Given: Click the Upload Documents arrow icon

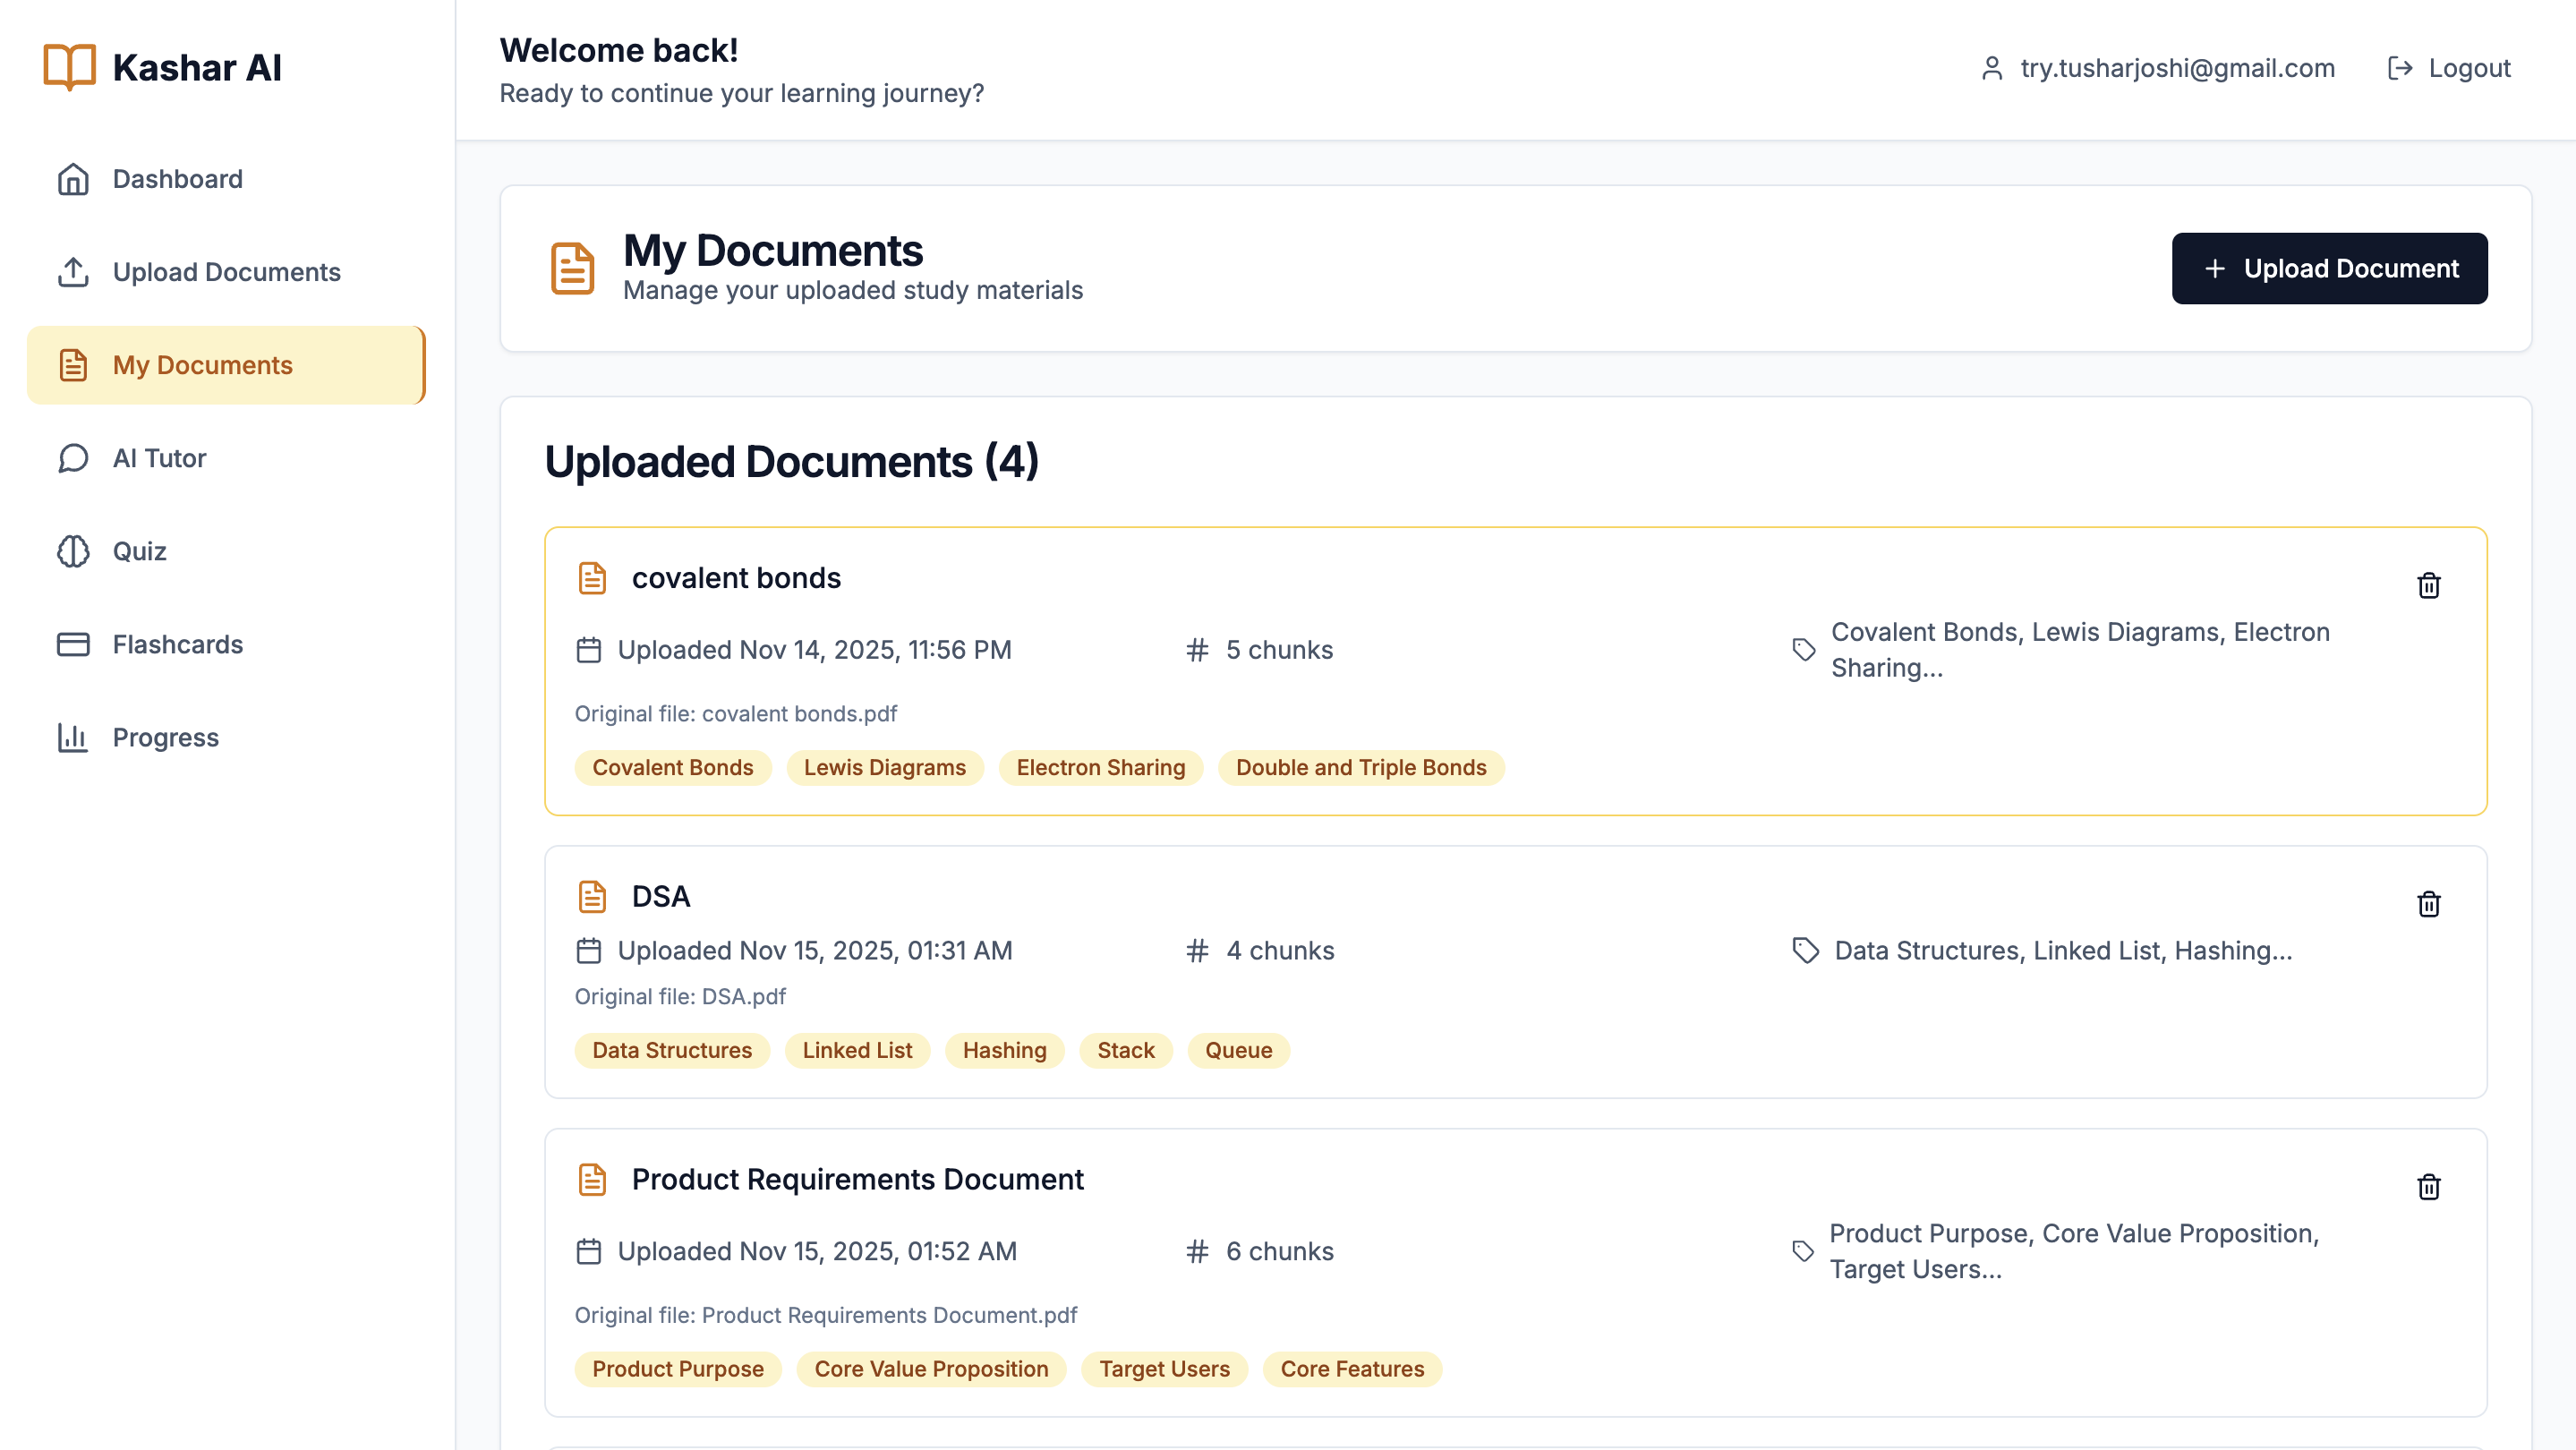Looking at the screenshot, I should 73,272.
